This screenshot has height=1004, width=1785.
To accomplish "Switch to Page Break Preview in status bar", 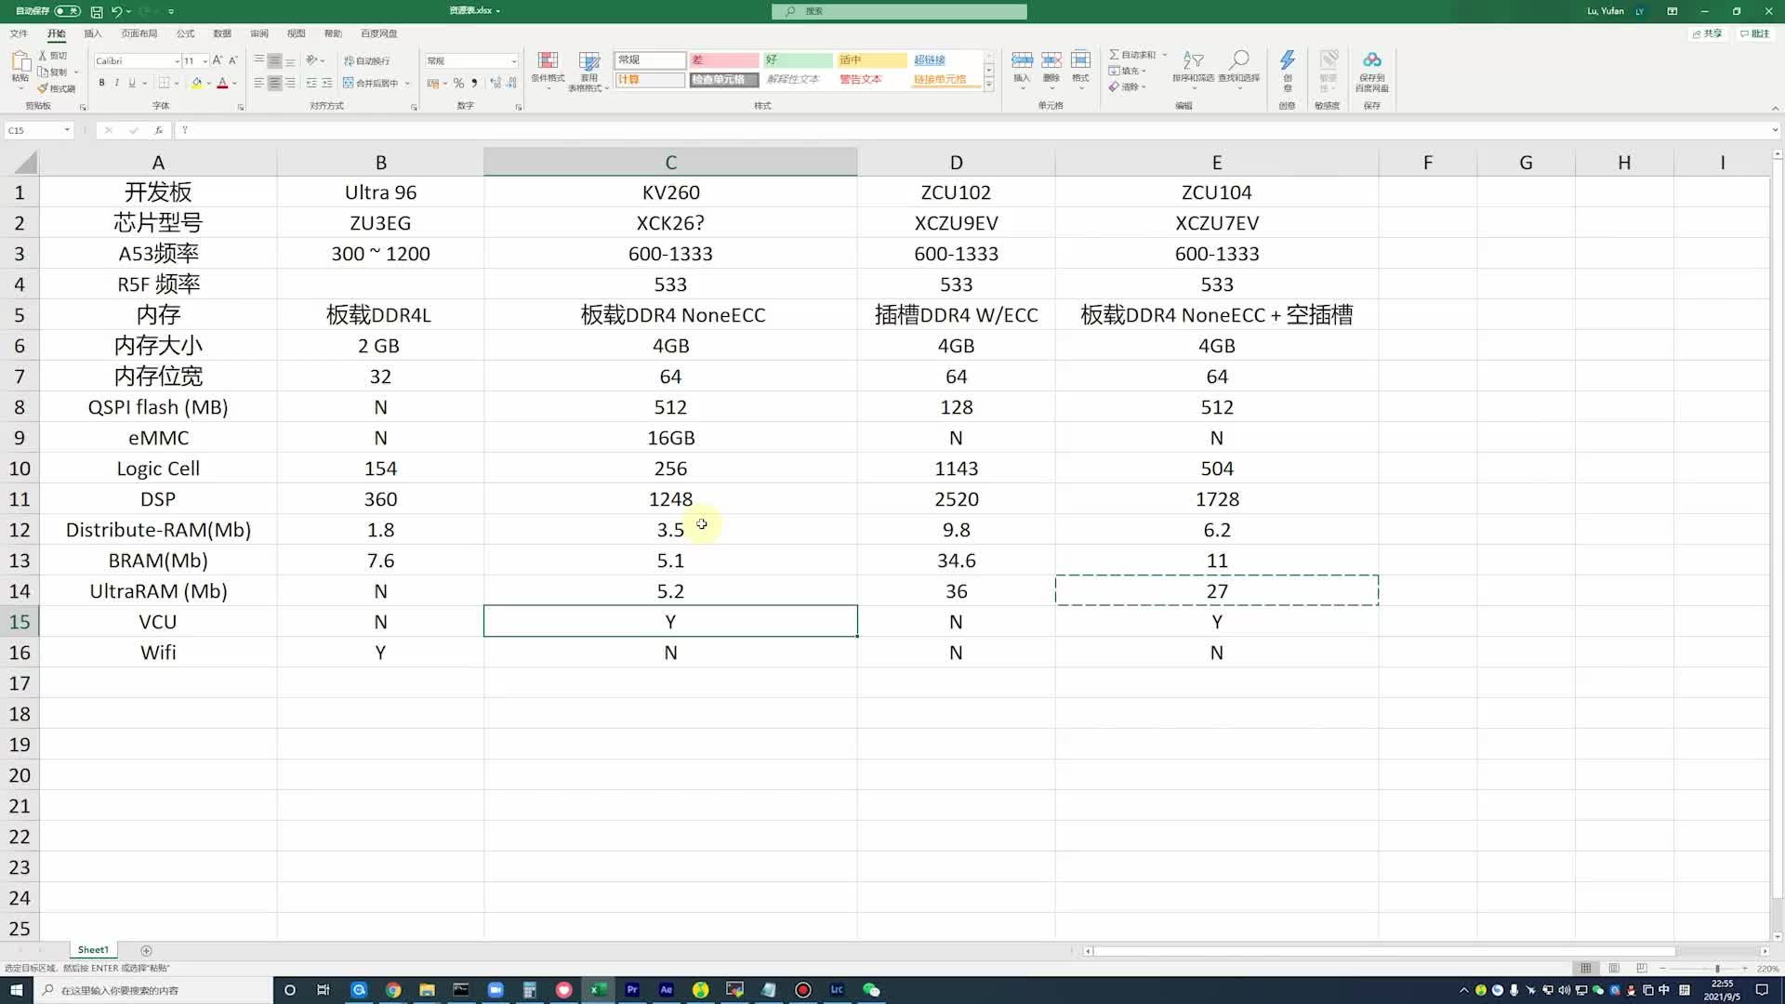I will (x=1642, y=968).
